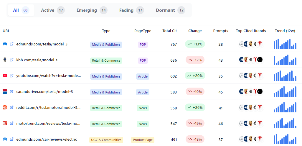Sort by Total Cit column header

[x=169, y=31]
